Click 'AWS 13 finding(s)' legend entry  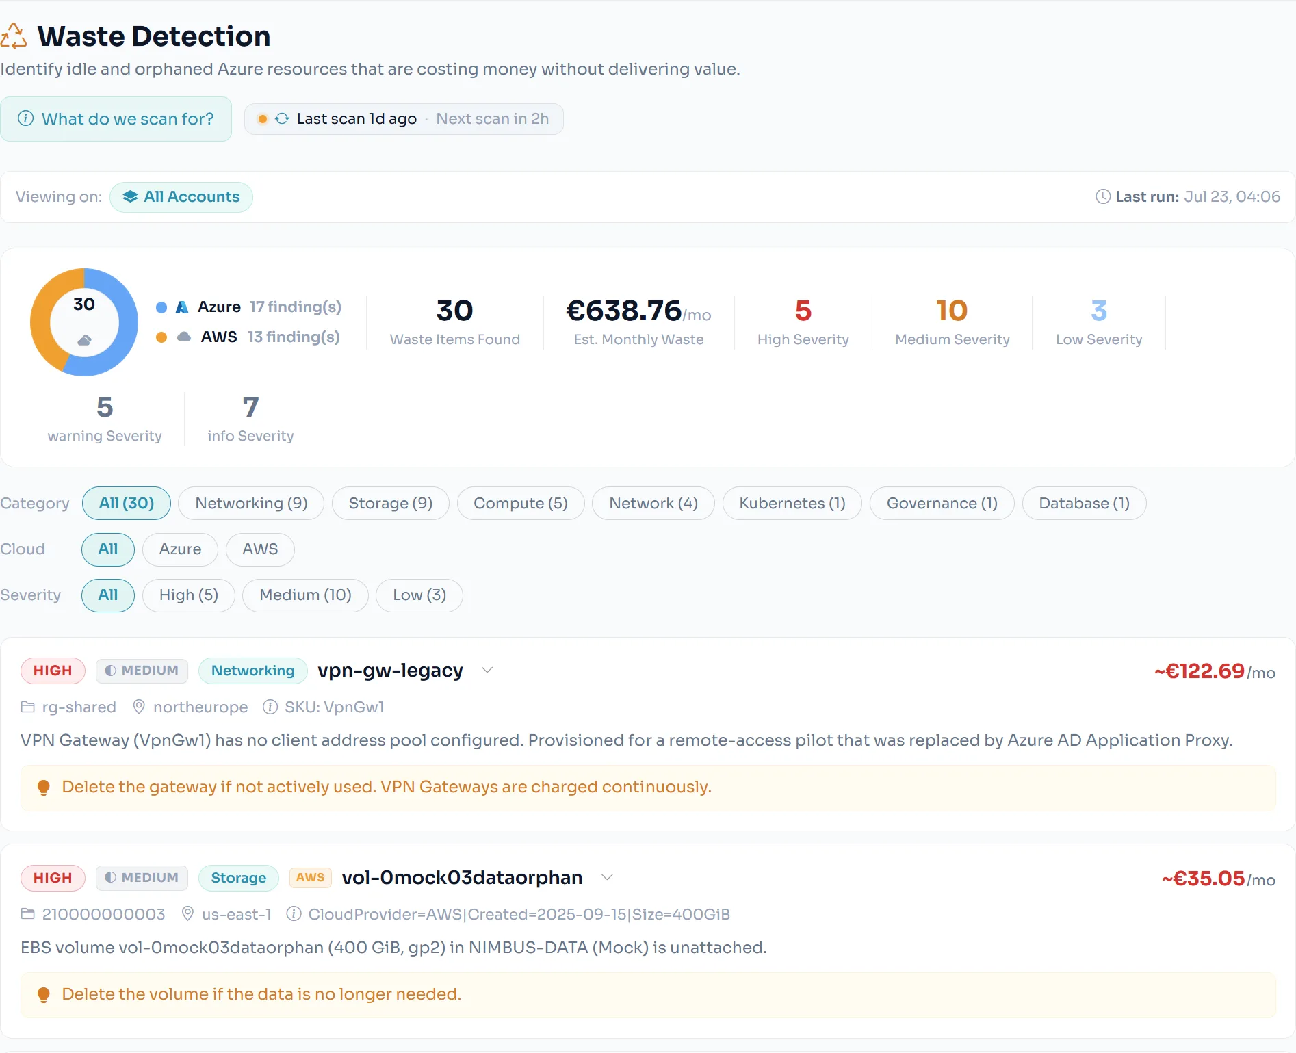tap(248, 337)
